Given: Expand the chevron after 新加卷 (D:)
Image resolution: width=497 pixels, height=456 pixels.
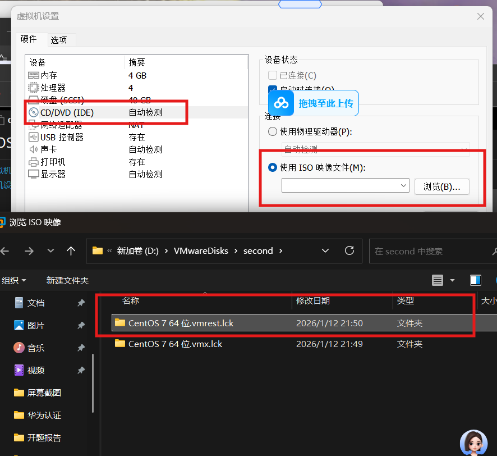Looking at the screenshot, I should click(166, 251).
